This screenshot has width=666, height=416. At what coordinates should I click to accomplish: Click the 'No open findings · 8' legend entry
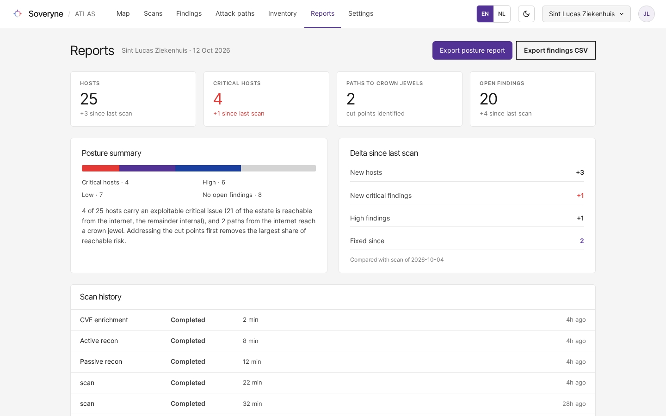tap(232, 195)
